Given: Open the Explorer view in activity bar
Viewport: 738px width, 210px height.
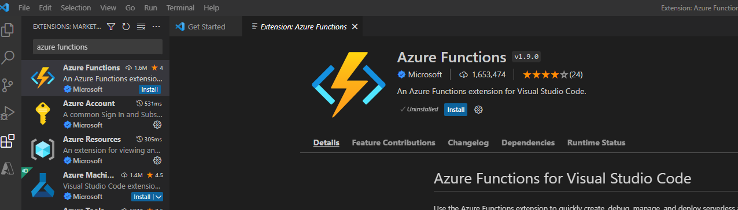Looking at the screenshot, I should tap(8, 30).
